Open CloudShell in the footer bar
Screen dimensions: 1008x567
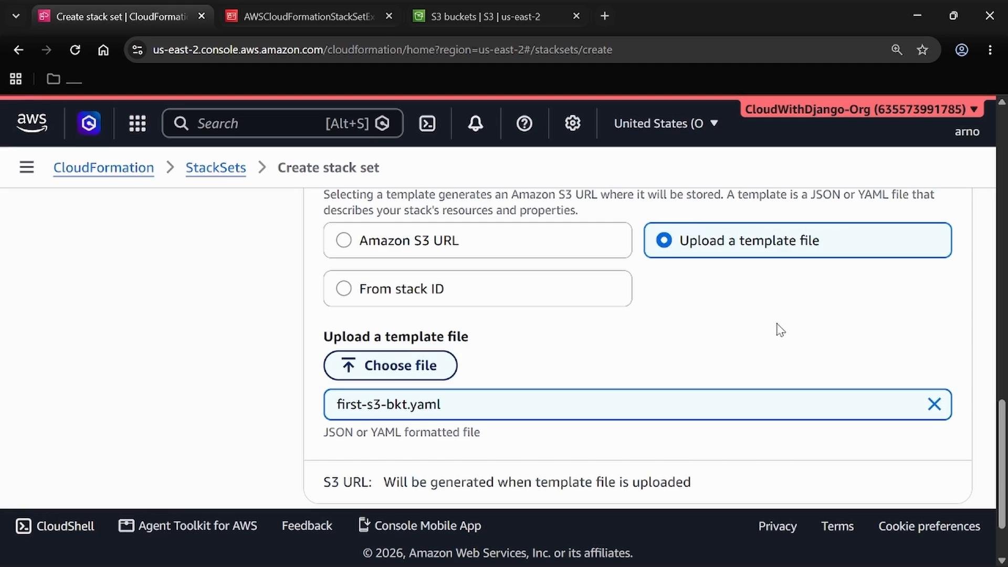pyautogui.click(x=55, y=526)
